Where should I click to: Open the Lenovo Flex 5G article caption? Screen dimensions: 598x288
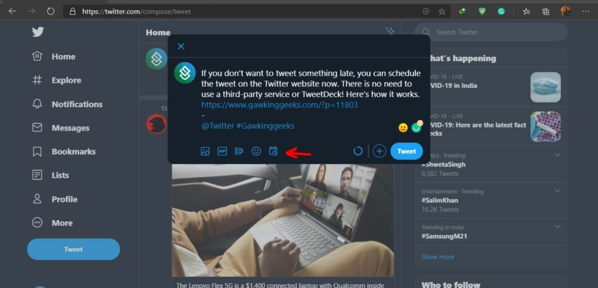click(281, 285)
